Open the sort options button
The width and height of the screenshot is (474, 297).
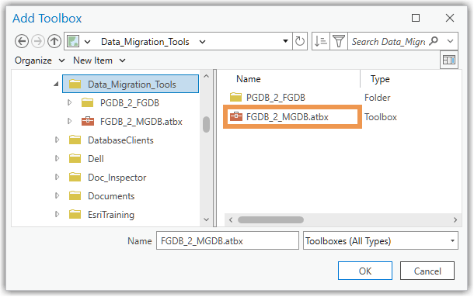(x=321, y=41)
